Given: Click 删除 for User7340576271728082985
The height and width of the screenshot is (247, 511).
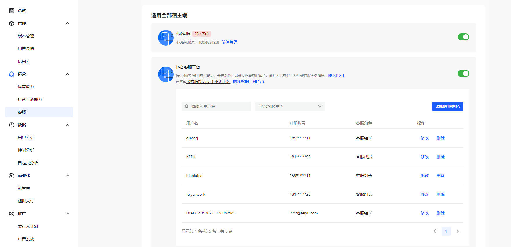Looking at the screenshot, I should pyautogui.click(x=441, y=213).
